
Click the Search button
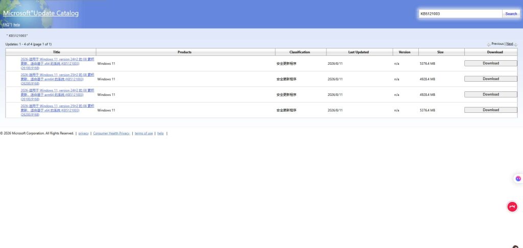click(511, 14)
